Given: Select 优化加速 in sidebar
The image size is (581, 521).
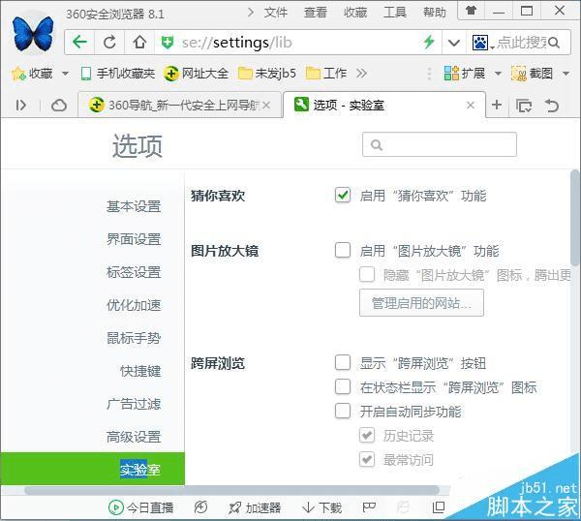Looking at the screenshot, I should pos(134,305).
